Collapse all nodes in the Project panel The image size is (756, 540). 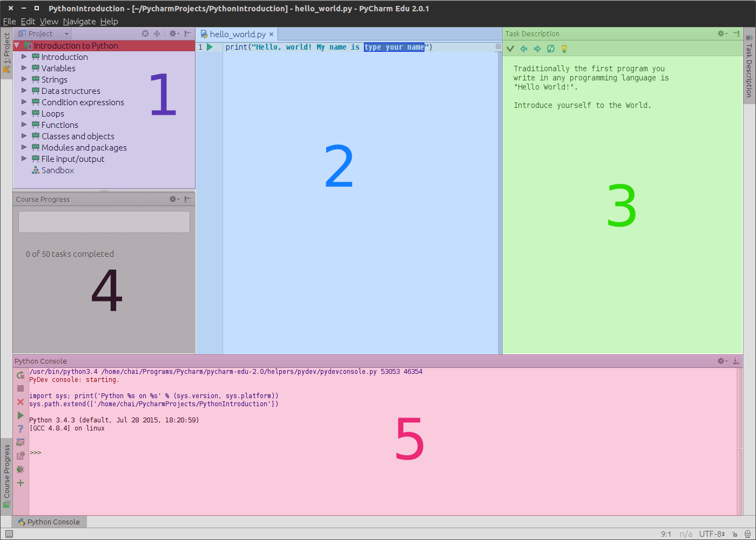(157, 33)
